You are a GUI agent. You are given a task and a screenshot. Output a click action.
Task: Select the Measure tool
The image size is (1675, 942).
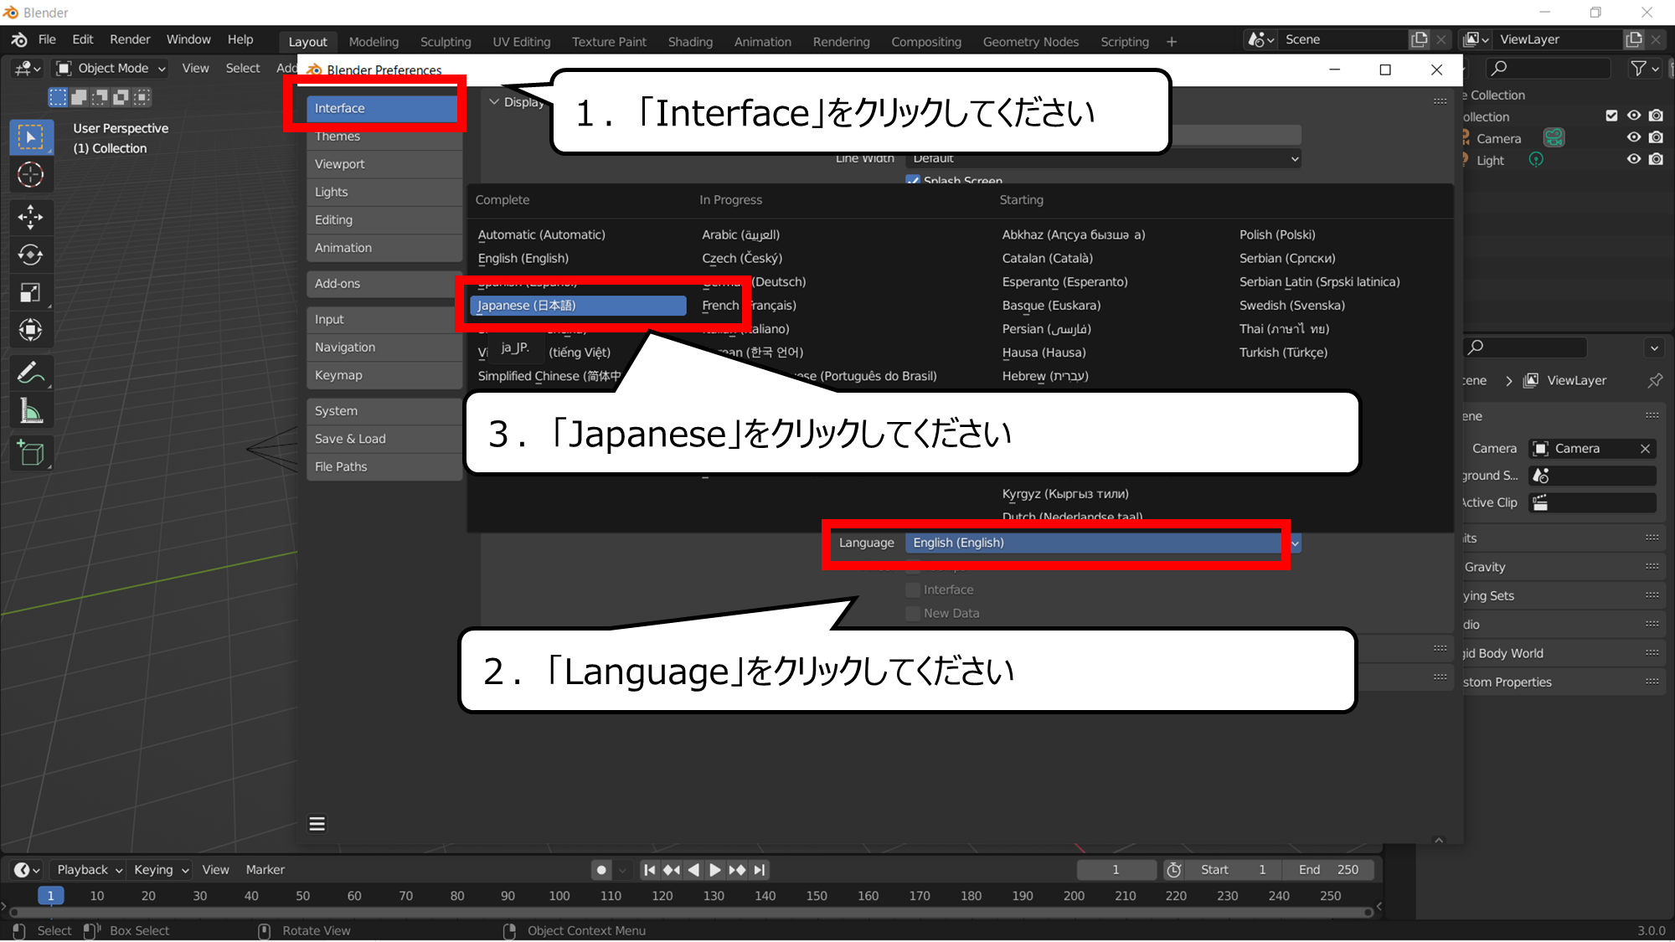pos(31,411)
